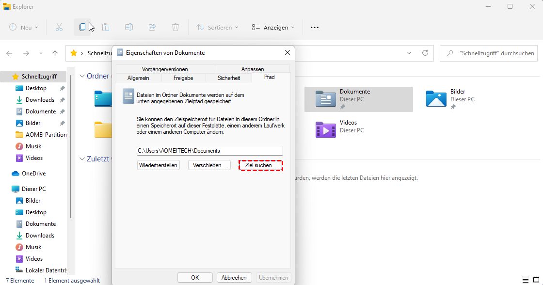
Task: Click the Cut scissors icon in toolbar
Action: tap(59, 28)
